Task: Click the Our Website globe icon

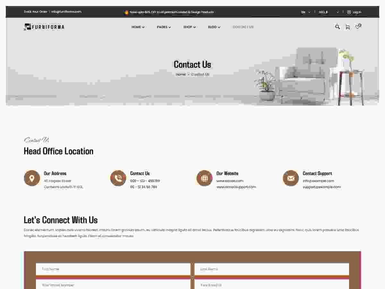Action: click(x=204, y=178)
